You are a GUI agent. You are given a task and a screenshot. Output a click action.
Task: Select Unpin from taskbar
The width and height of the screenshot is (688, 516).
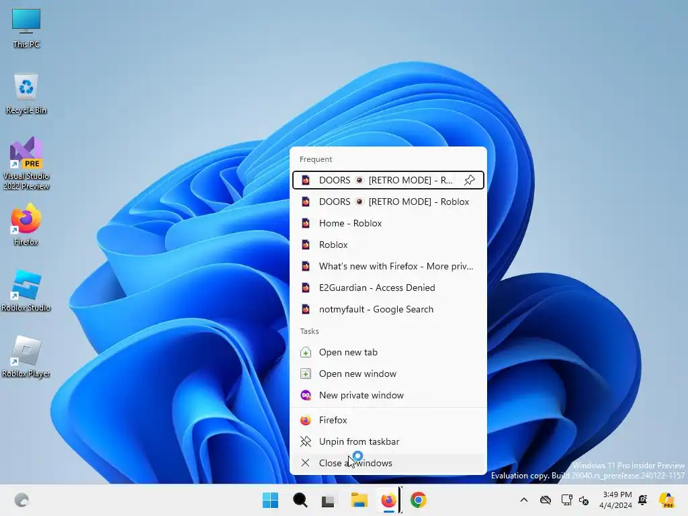[x=388, y=441]
